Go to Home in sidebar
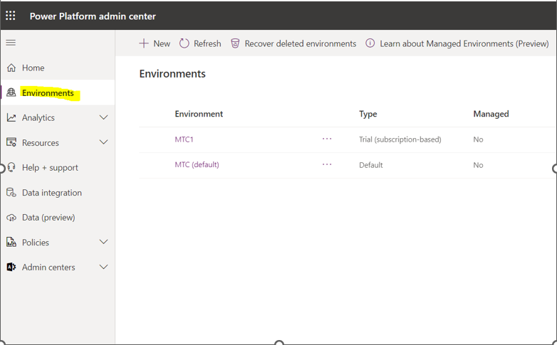 [x=33, y=68]
